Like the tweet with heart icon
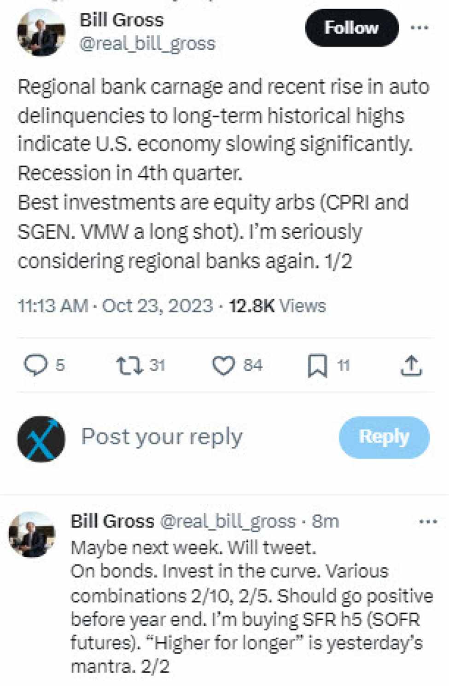 coord(223,366)
